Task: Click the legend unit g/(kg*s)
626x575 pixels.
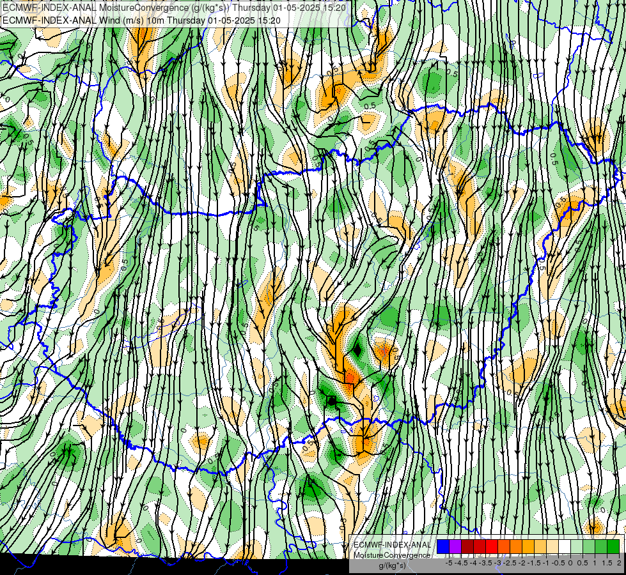Action: (393, 566)
